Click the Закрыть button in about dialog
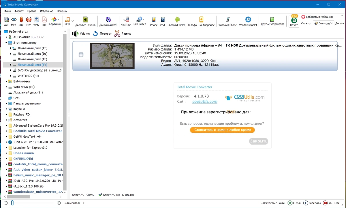 coord(259,141)
